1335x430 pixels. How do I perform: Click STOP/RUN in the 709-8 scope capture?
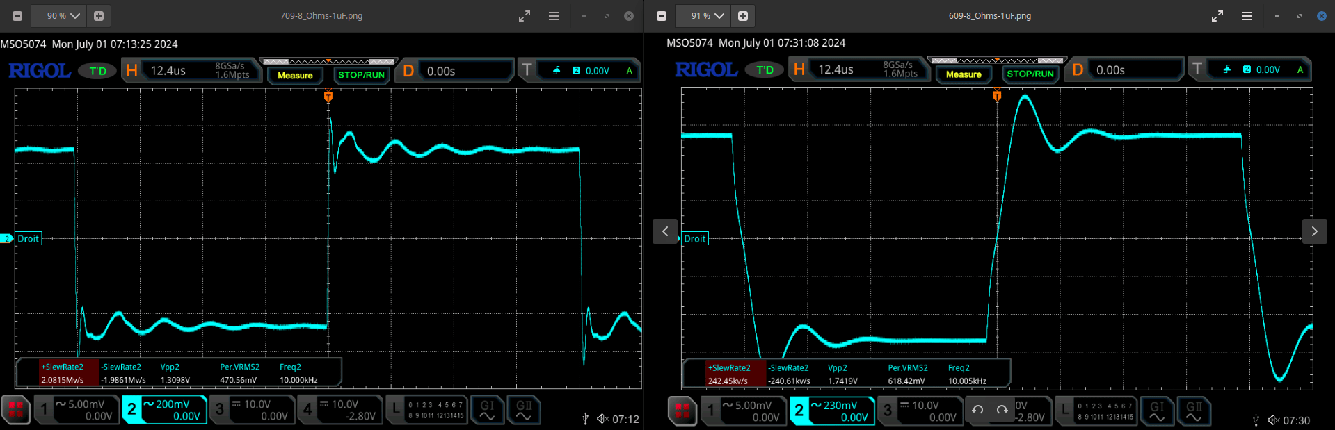point(361,75)
